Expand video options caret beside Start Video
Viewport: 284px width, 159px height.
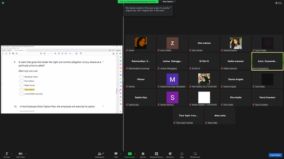tap(26, 154)
